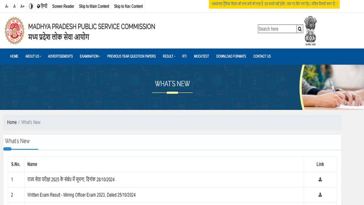Focus the Search here input field

tap(277, 29)
